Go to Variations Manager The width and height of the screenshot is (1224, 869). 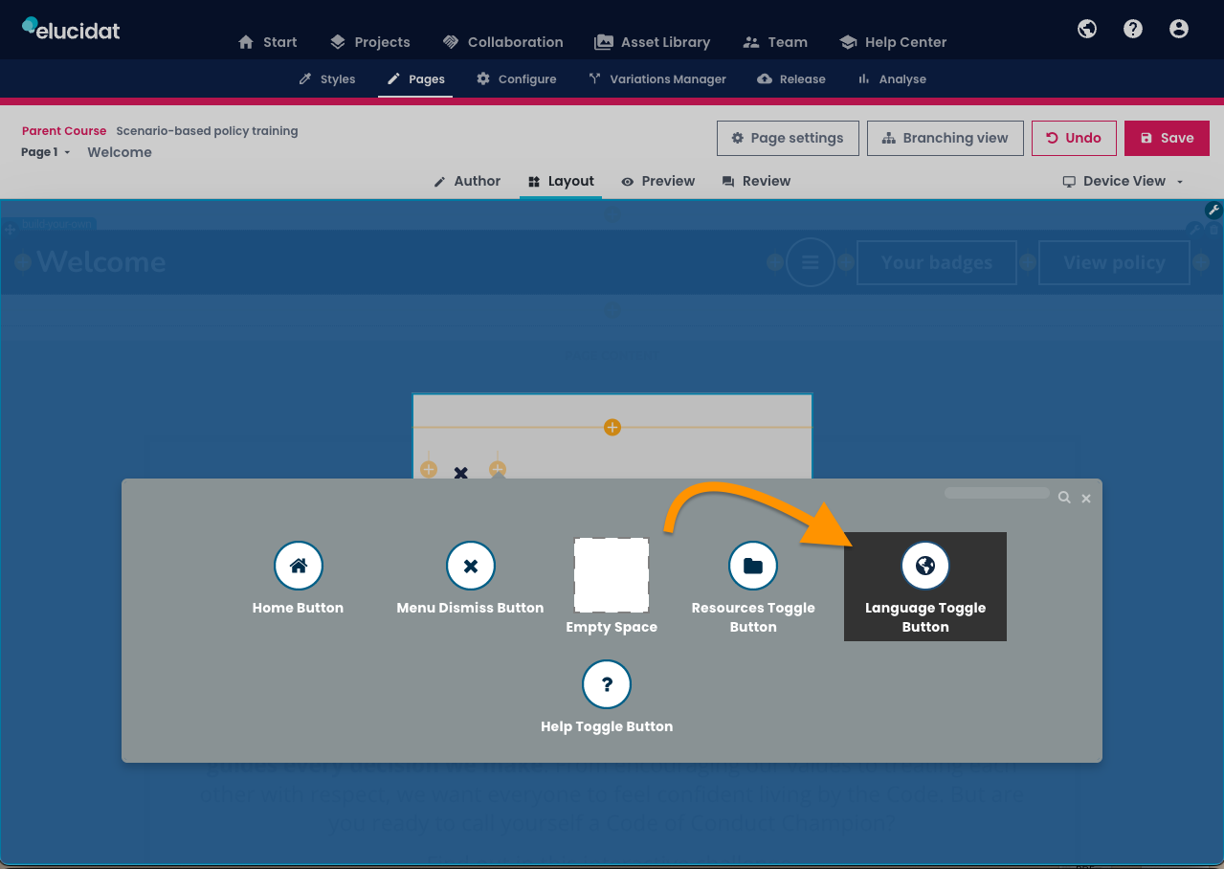pyautogui.click(x=657, y=79)
